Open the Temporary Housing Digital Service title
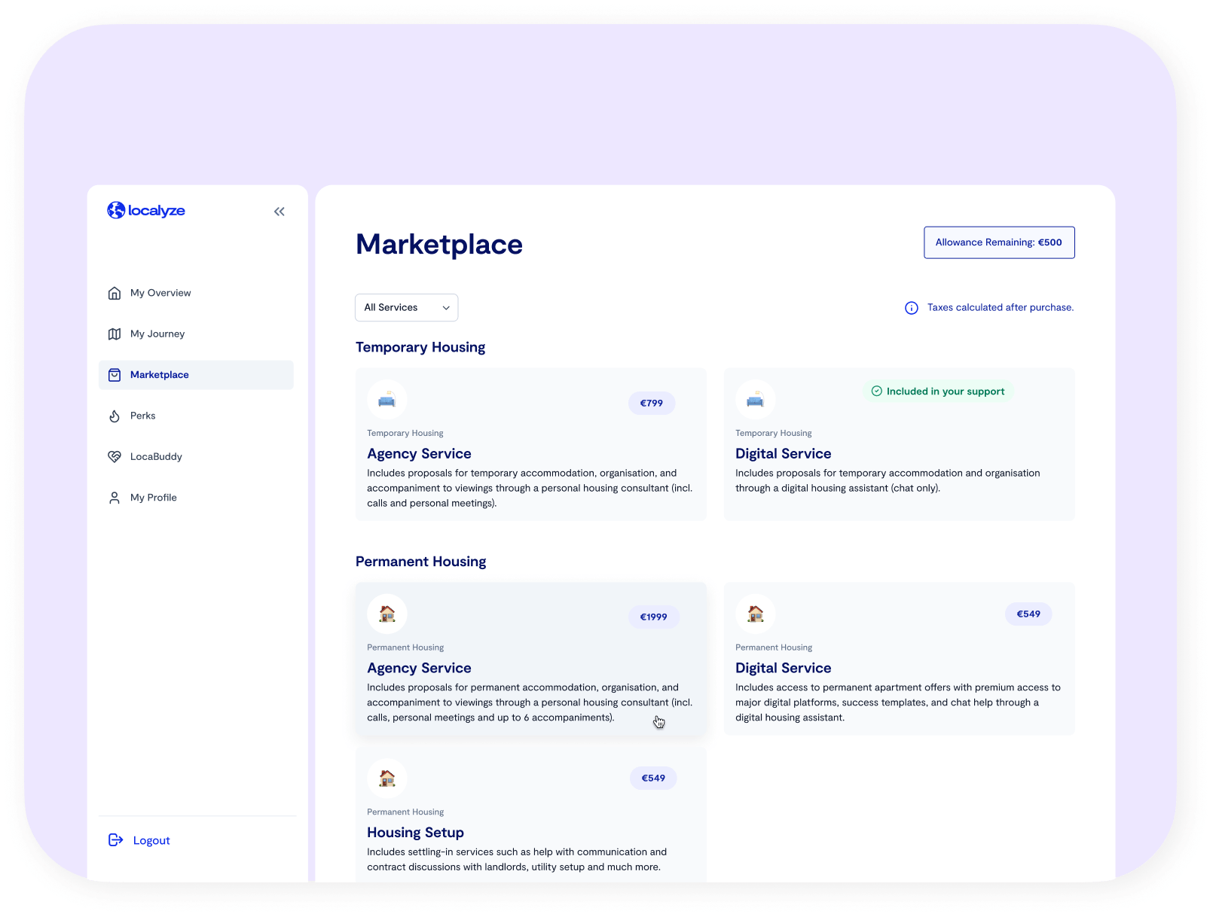1213x917 pixels. pyautogui.click(x=783, y=454)
